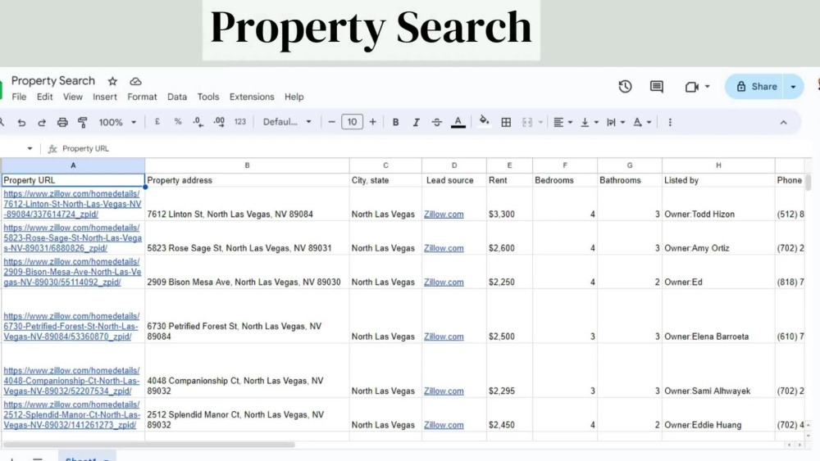Image resolution: width=820 pixels, height=461 pixels.
Task: Open the Extensions menu
Action: pyautogui.click(x=252, y=97)
